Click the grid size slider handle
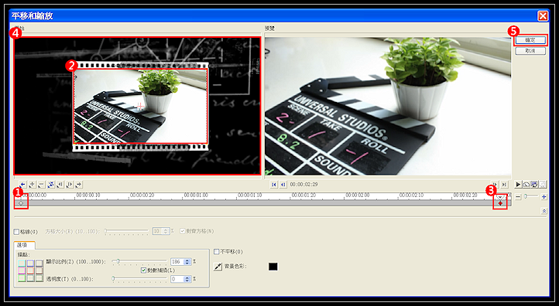The width and height of the screenshot is (559, 306). [x=105, y=231]
